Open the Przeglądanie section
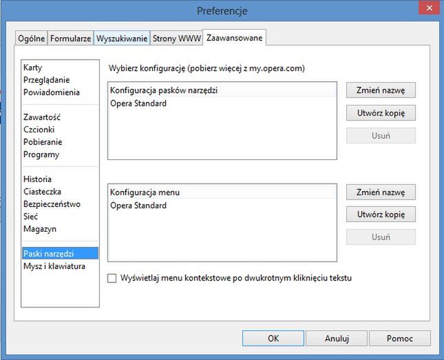 pos(60,80)
